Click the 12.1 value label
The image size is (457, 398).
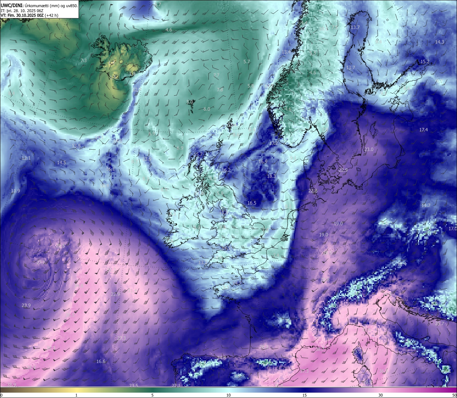26,158
